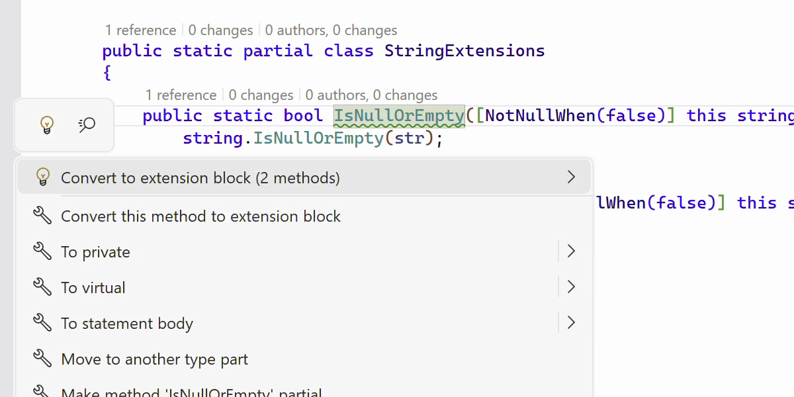Choose Move to another type part
Viewport: 794px width, 397px height.
point(154,359)
